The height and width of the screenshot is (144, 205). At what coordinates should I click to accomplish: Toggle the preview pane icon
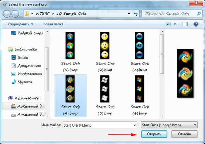point(185,25)
